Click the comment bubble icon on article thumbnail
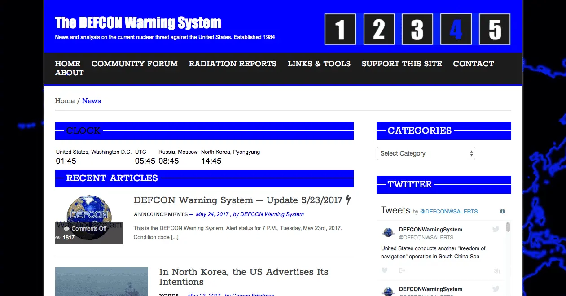566x296 pixels. [x=67, y=229]
